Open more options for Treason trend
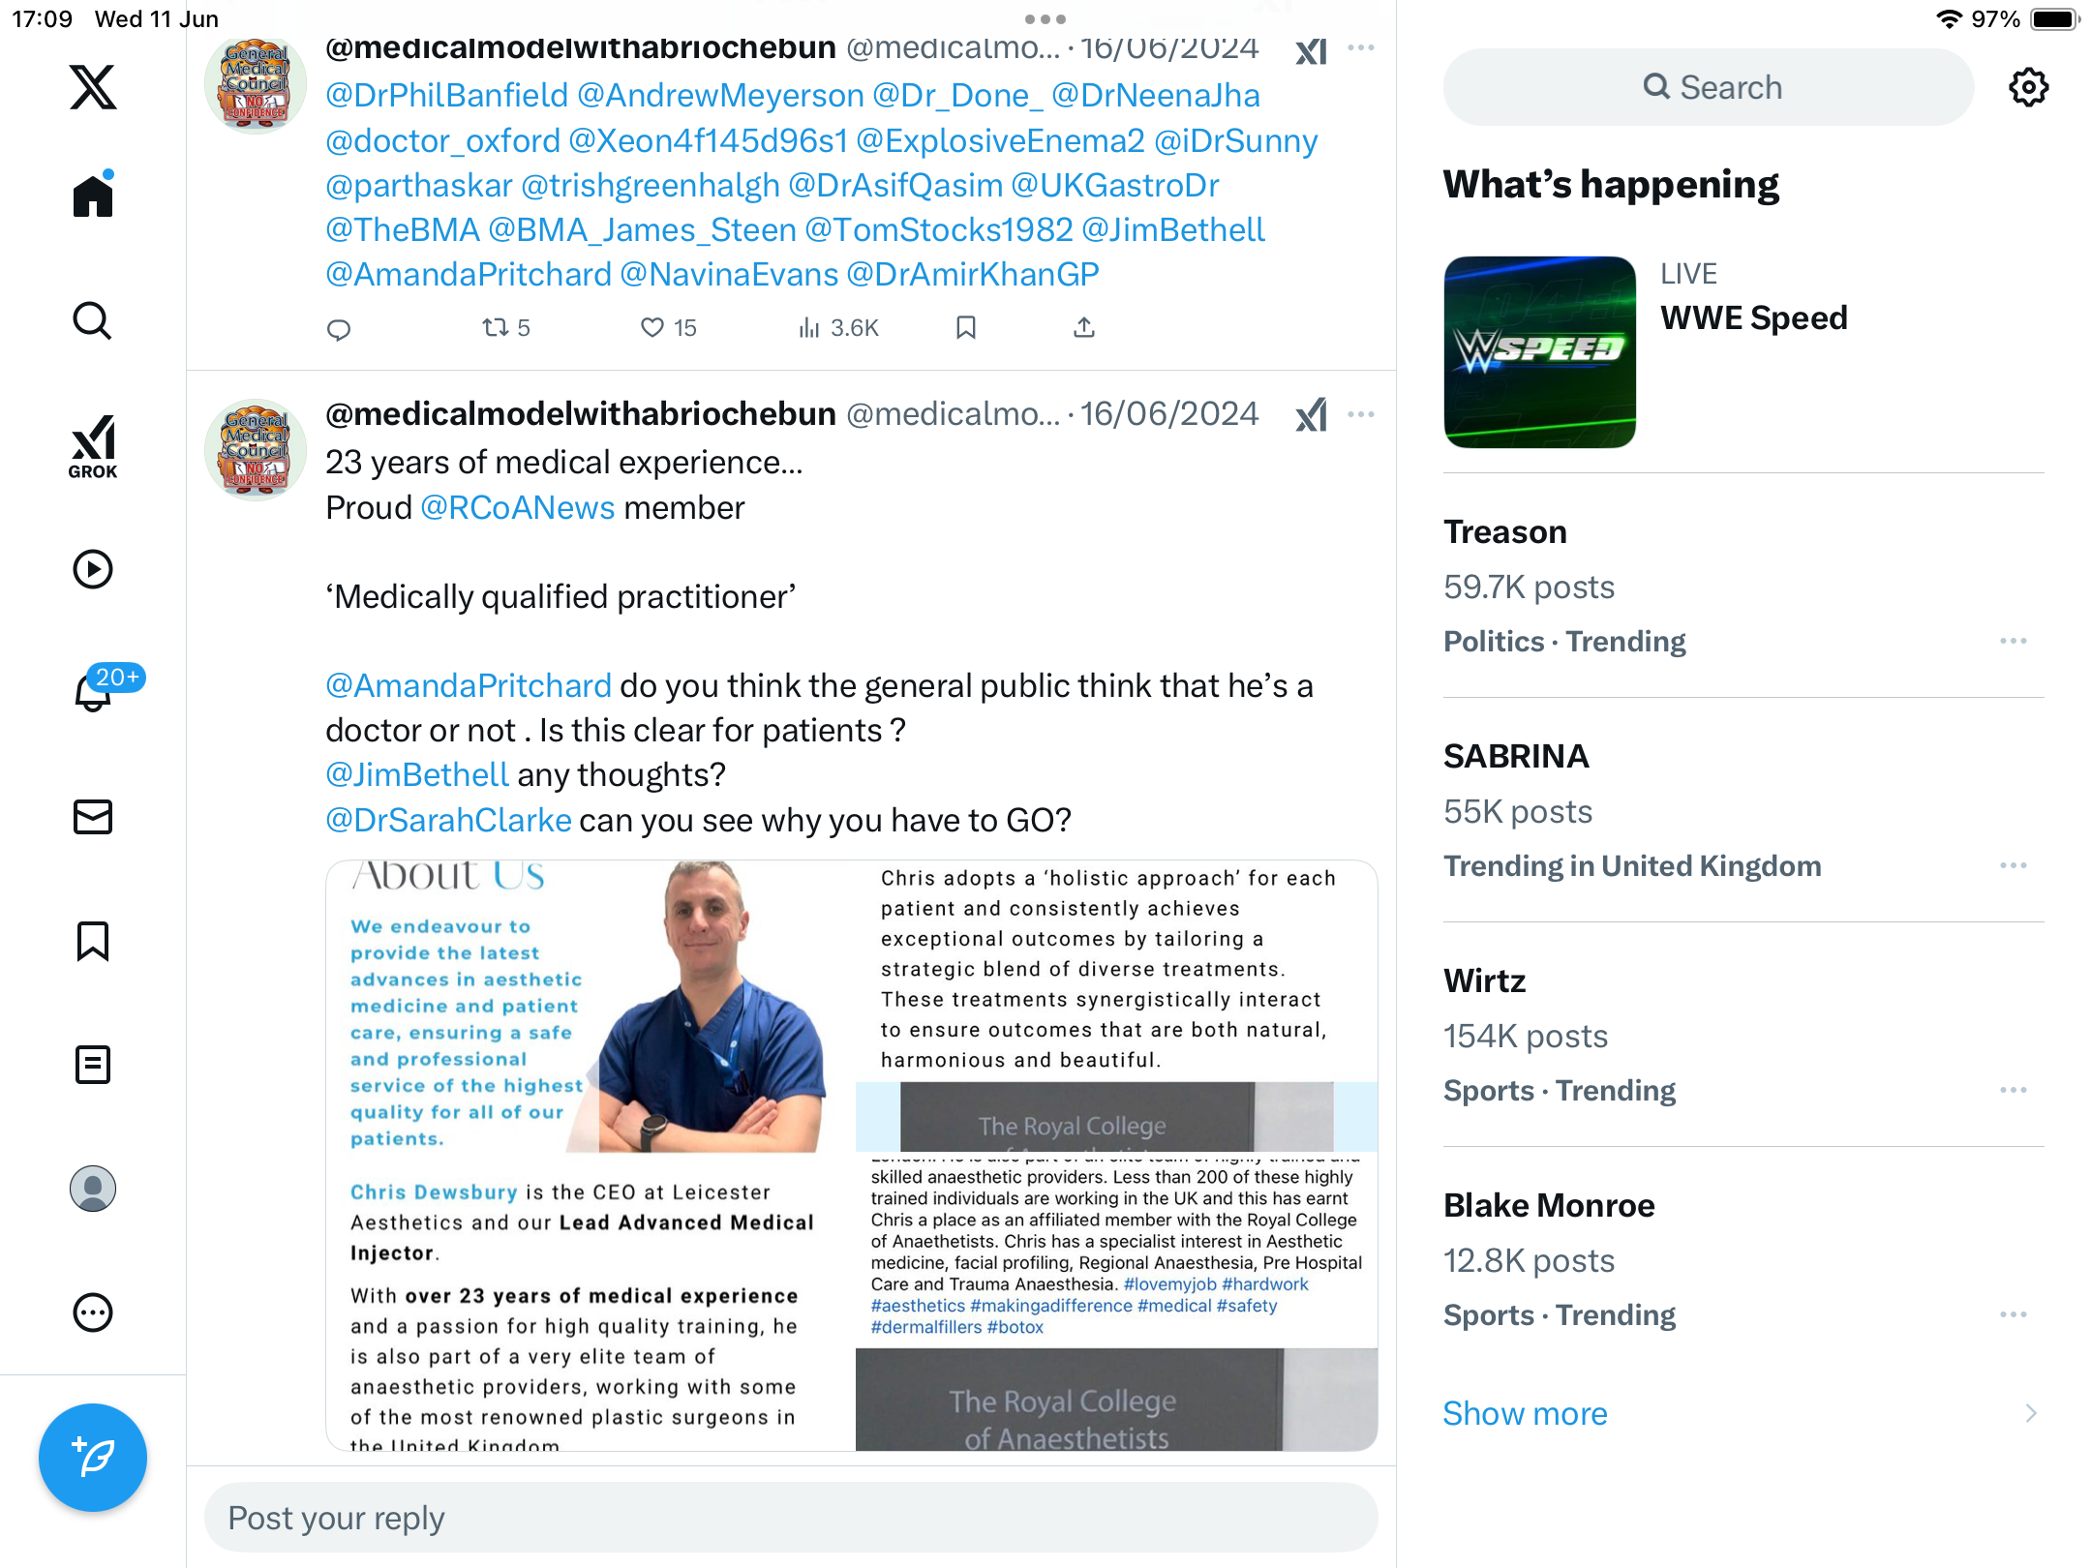 (x=2014, y=641)
